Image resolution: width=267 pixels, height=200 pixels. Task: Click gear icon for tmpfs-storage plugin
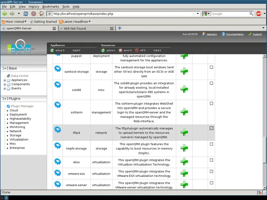point(57,145)
